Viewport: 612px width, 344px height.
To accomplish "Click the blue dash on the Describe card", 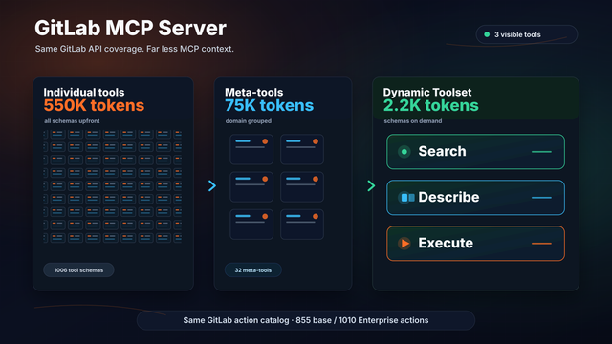I will (x=541, y=198).
